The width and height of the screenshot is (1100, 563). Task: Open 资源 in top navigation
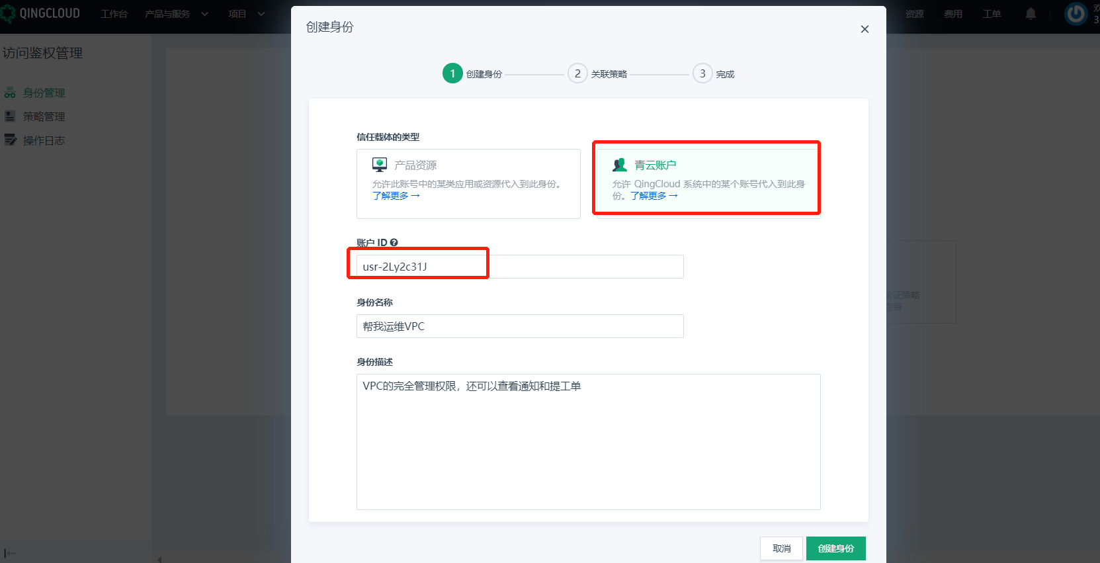915,14
